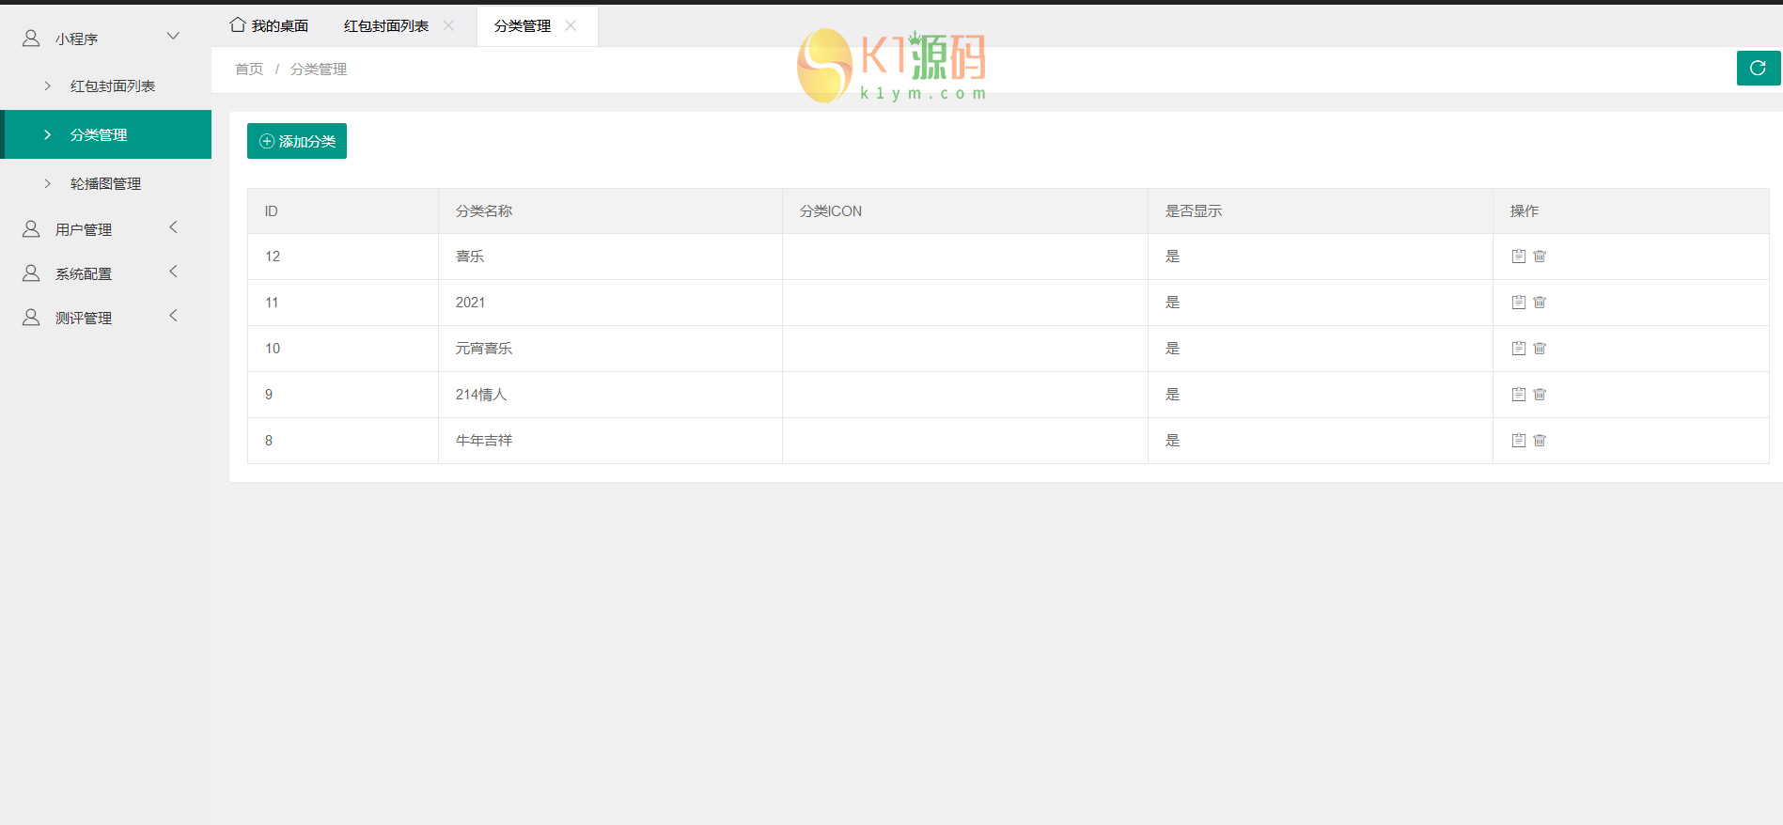This screenshot has width=1783, height=825.
Task: Close the 红包封面列表 tab
Action: 449,25
